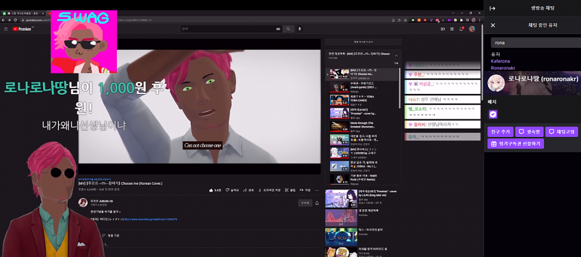Viewport: 581px width, 257px height.
Task: Click the video player frame
Action: point(200,106)
